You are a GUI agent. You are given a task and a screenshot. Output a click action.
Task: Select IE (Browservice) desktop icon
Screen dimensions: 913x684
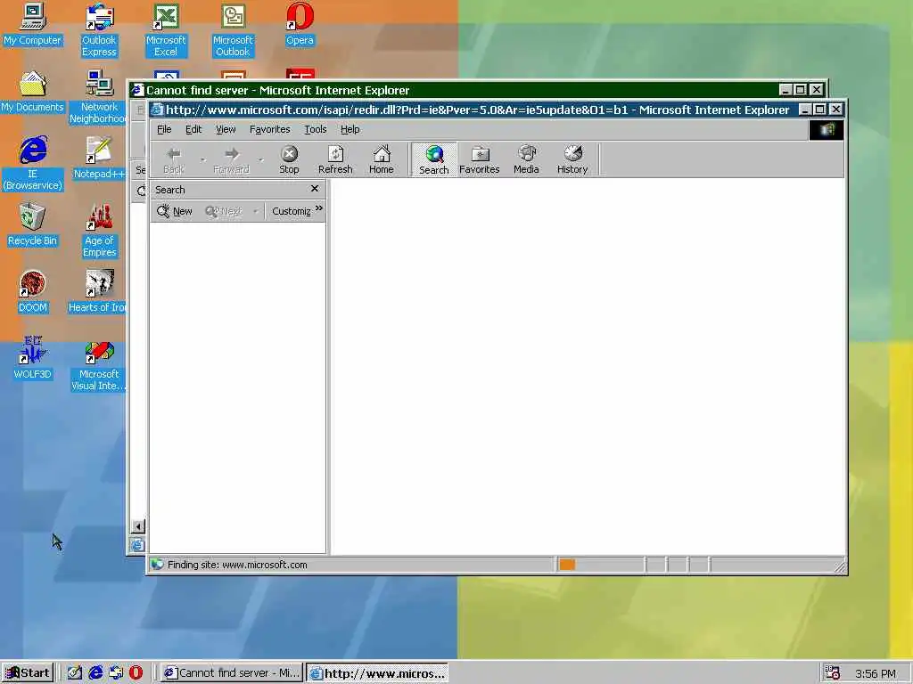[33, 164]
